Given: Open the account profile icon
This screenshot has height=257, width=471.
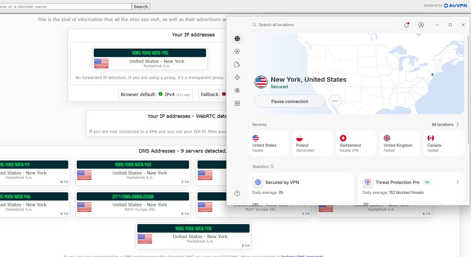Looking at the screenshot, I should (x=421, y=25).
